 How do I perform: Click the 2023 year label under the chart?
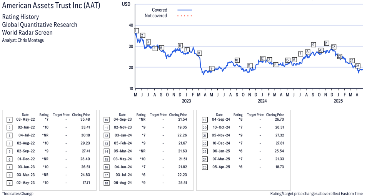pos(186,101)
